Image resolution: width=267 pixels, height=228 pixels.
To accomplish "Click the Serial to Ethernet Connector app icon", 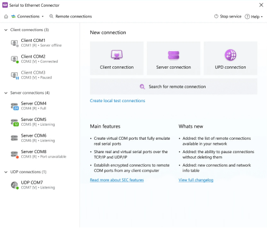I will [x=5, y=5].
